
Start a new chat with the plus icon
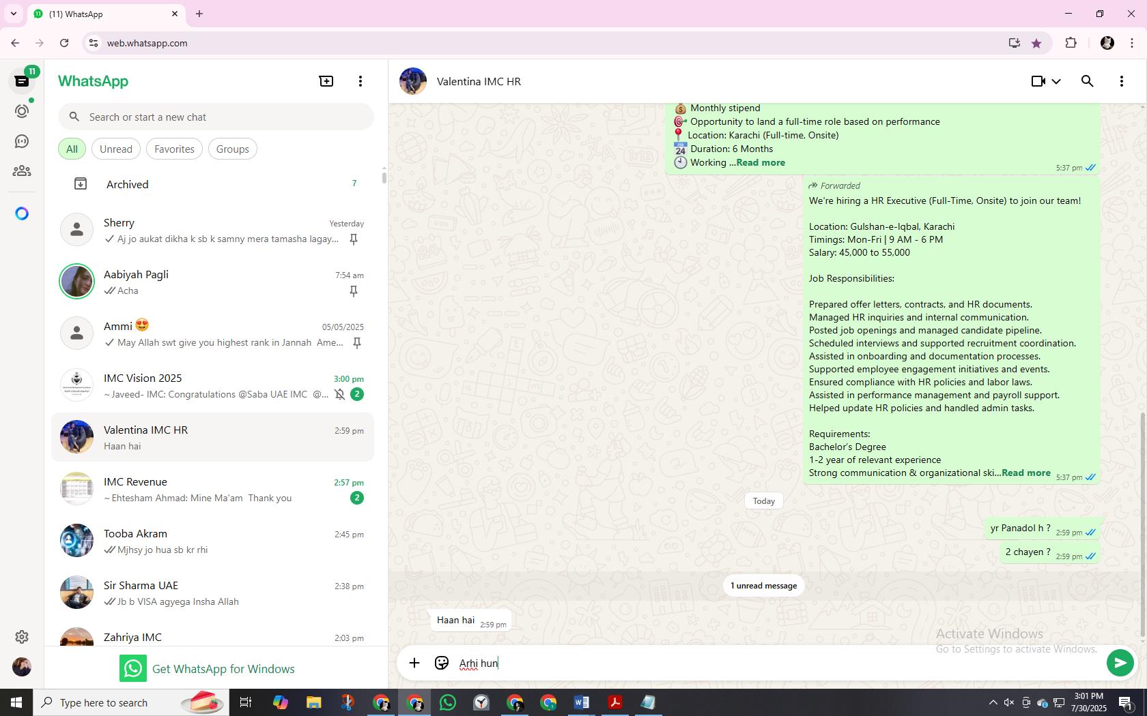tap(326, 81)
